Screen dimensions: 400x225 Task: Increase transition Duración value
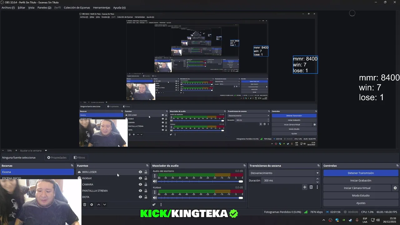(317, 179)
